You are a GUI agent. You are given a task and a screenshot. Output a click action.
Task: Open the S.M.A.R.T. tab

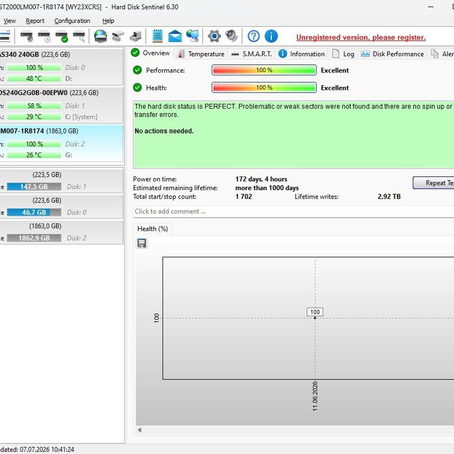click(x=252, y=54)
